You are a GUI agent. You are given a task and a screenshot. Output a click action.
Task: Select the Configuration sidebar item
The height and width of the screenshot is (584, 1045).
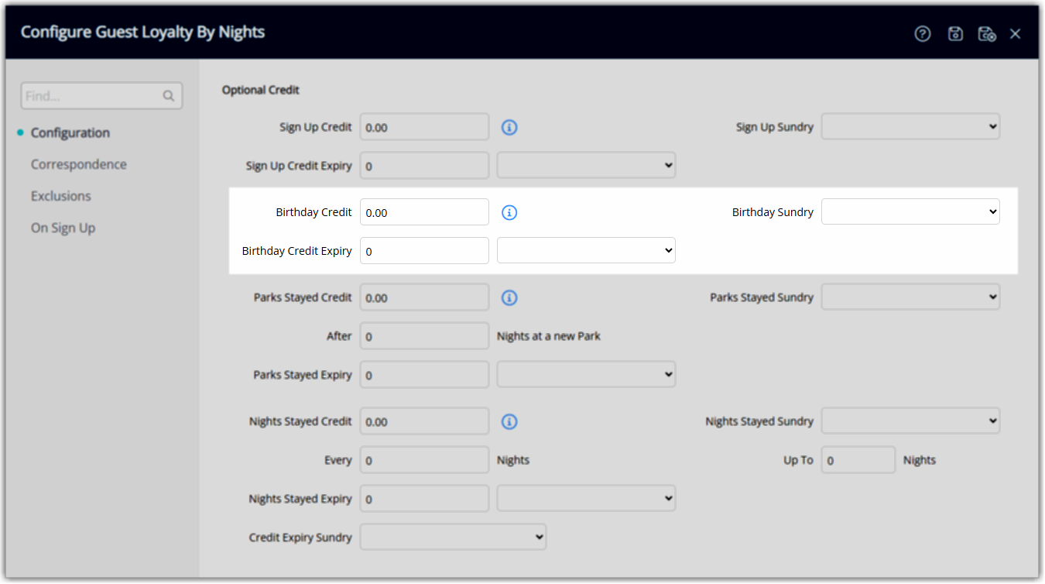coord(70,132)
